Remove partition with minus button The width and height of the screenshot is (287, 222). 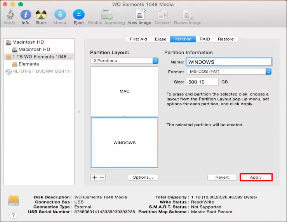tap(102, 177)
